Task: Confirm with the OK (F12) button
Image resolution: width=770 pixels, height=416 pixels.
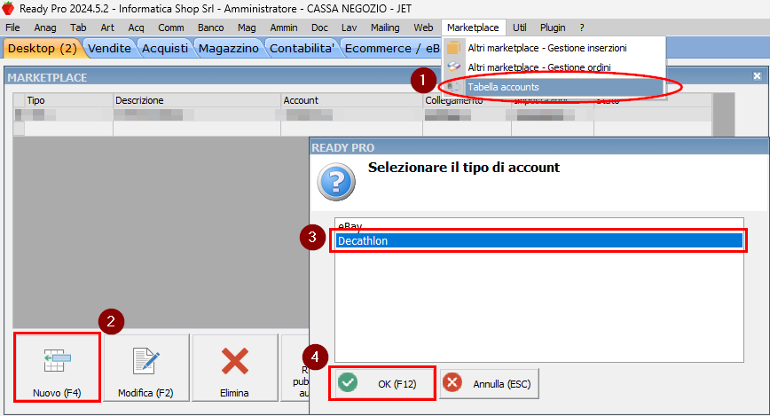Action: click(x=382, y=383)
